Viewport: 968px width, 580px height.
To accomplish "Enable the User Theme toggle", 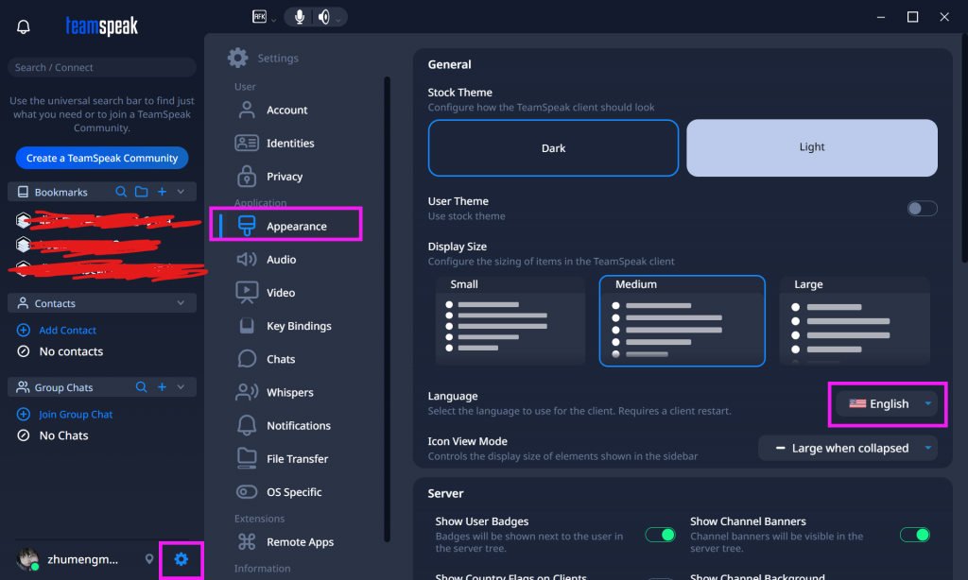I will pos(922,208).
